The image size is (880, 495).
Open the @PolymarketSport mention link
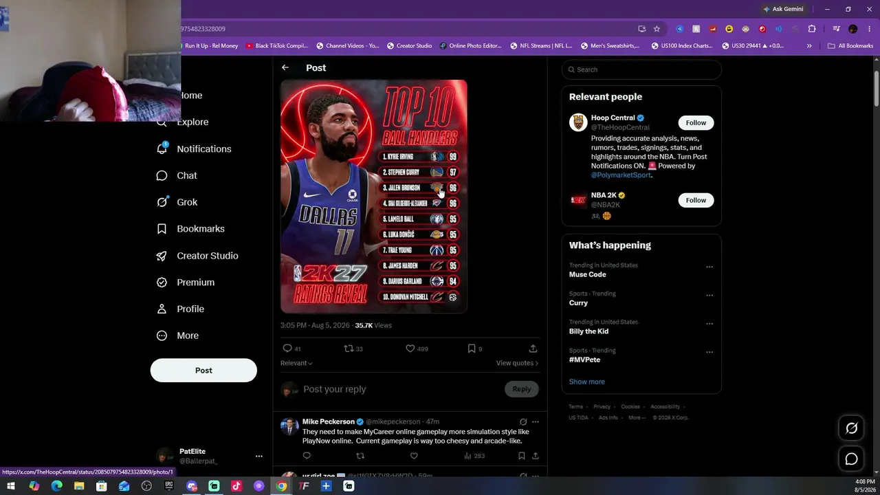click(x=621, y=175)
